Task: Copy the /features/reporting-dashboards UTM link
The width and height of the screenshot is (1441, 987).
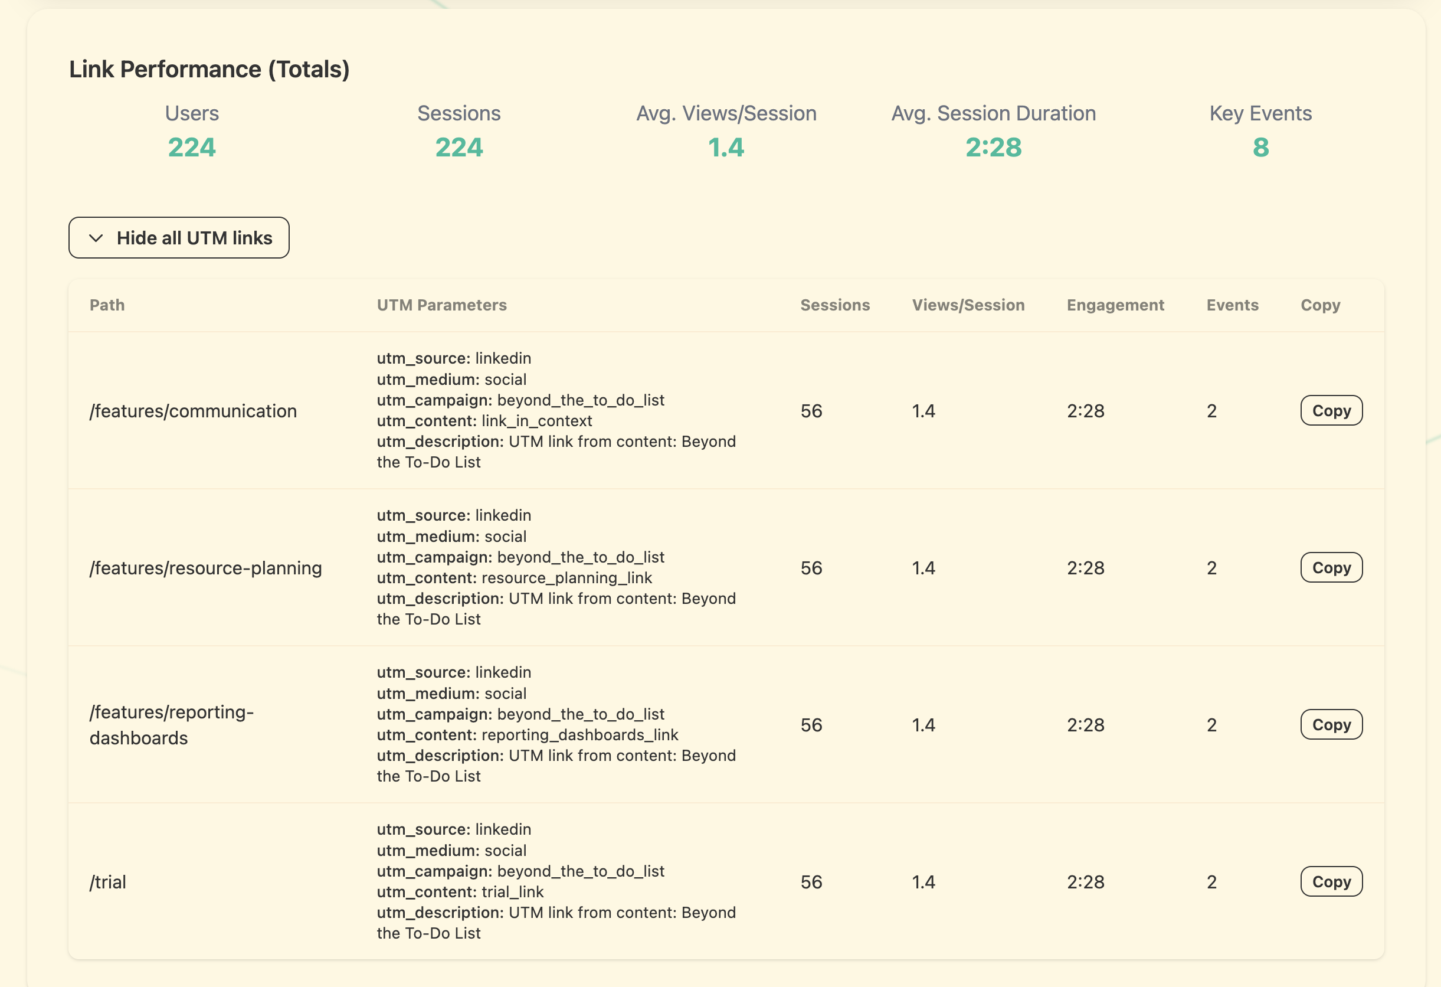Action: click(x=1331, y=724)
